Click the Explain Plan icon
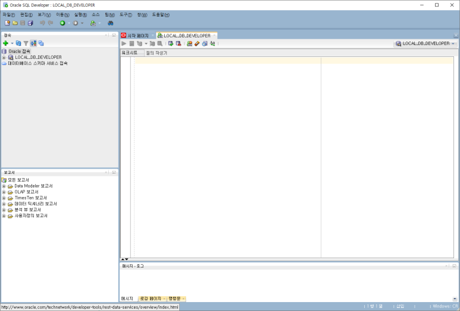 tap(139, 43)
